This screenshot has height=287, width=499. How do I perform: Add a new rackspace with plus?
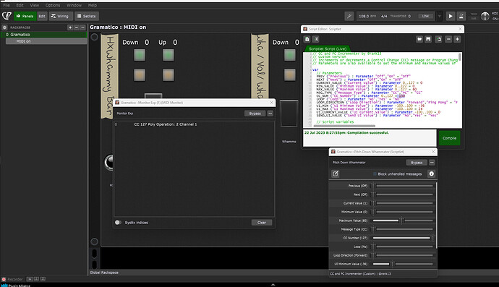(x=70, y=27)
